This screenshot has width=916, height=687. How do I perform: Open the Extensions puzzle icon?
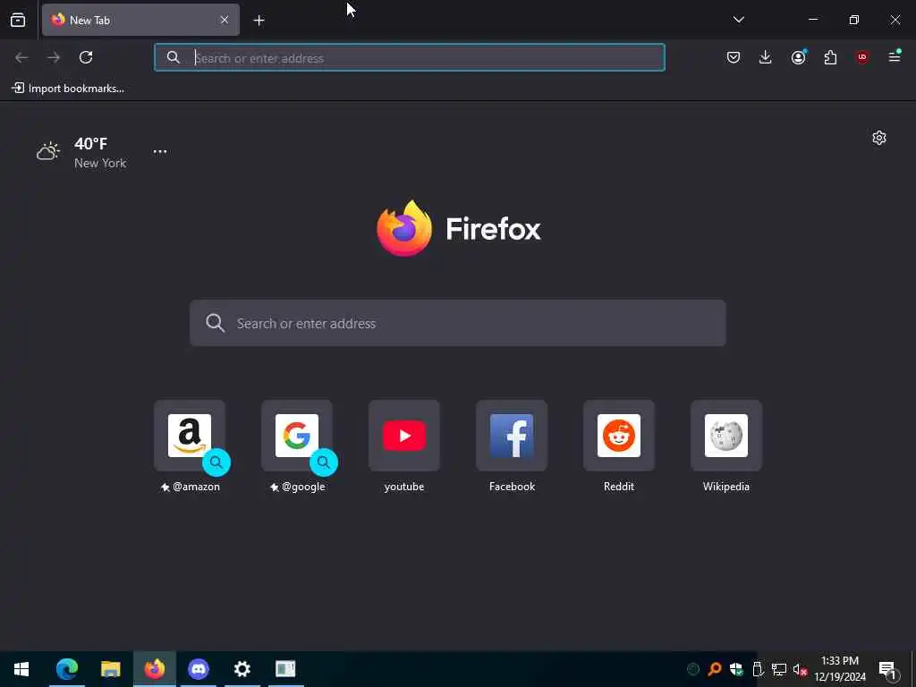point(830,57)
